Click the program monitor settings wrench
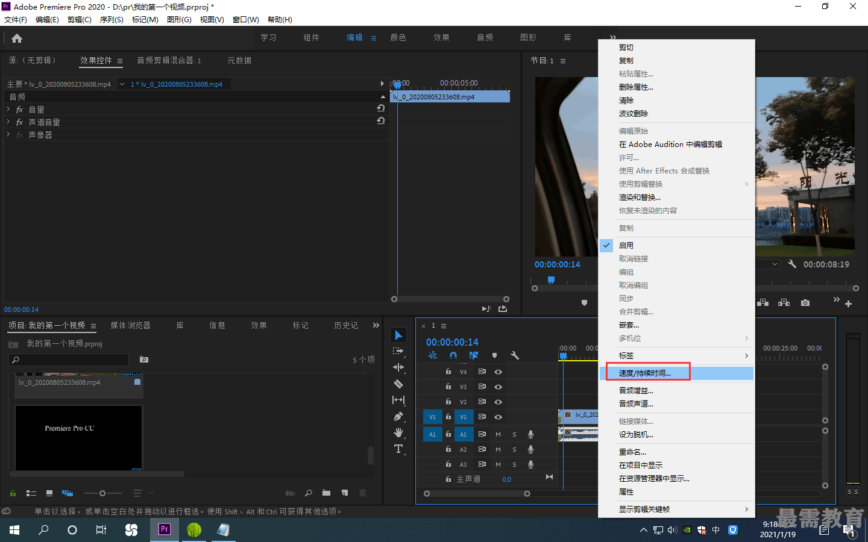This screenshot has width=868, height=542. pyautogui.click(x=792, y=264)
